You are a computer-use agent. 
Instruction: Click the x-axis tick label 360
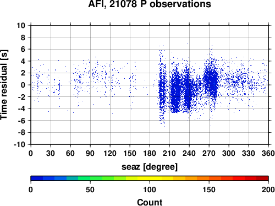(x=268, y=153)
